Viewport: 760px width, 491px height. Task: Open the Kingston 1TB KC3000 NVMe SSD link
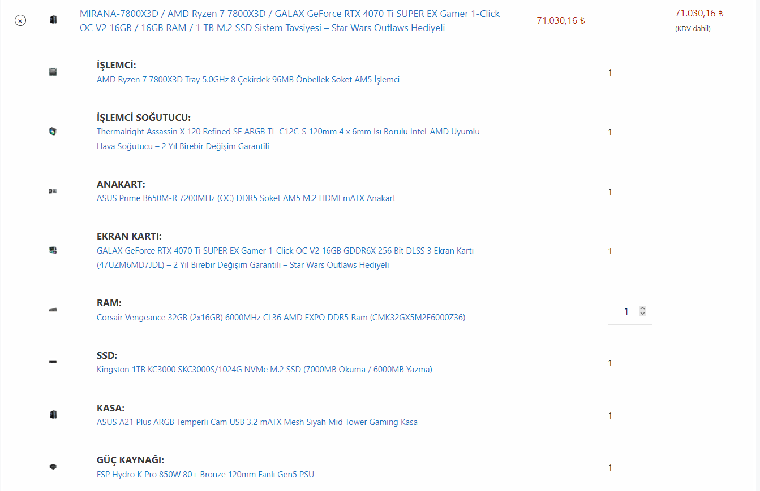coord(264,370)
